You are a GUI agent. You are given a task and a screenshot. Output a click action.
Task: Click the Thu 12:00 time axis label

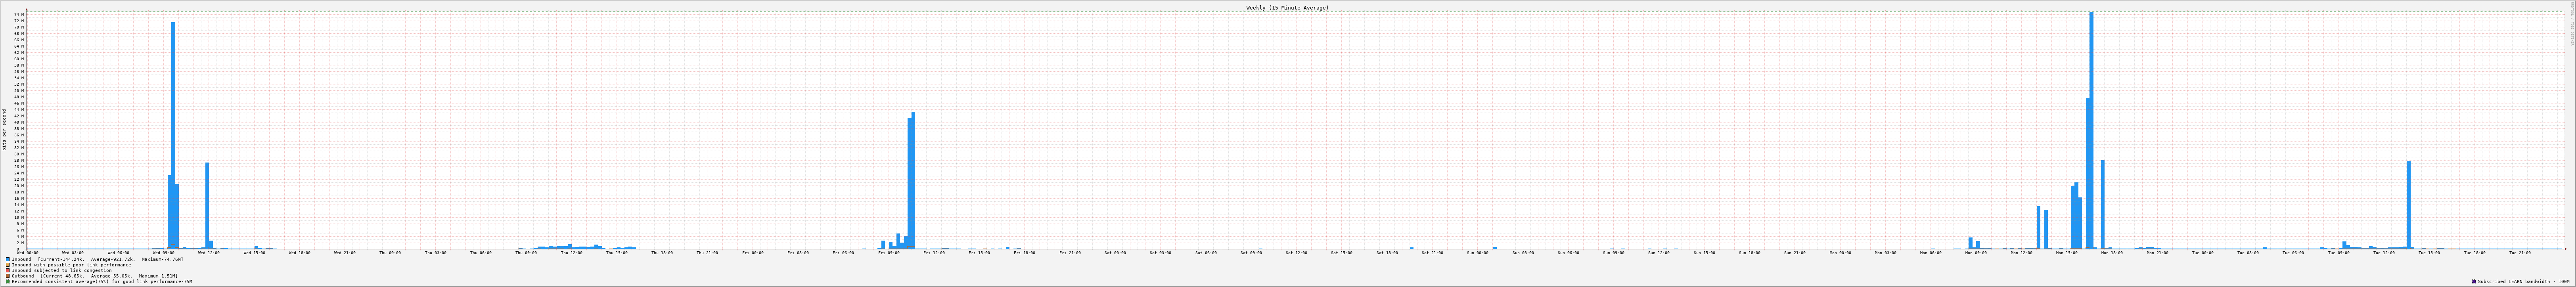[x=571, y=253]
